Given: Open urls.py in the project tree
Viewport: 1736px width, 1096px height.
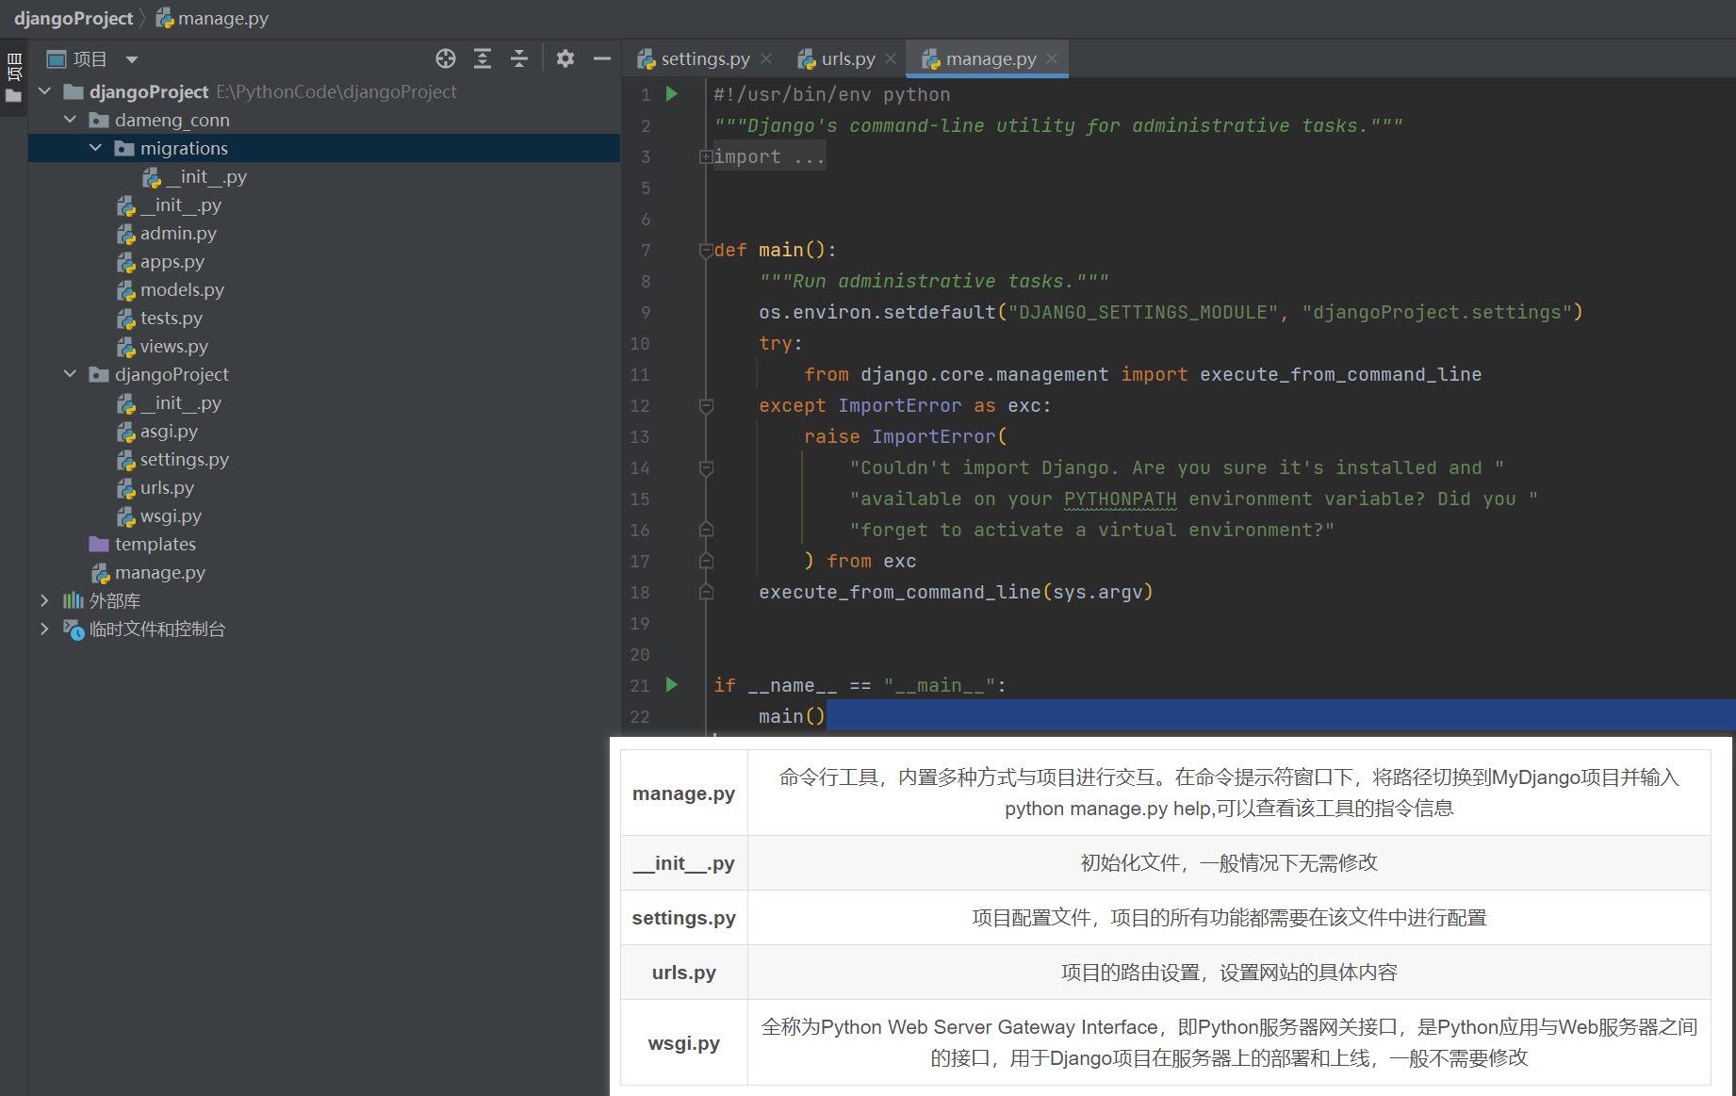Looking at the screenshot, I should [x=167, y=487].
